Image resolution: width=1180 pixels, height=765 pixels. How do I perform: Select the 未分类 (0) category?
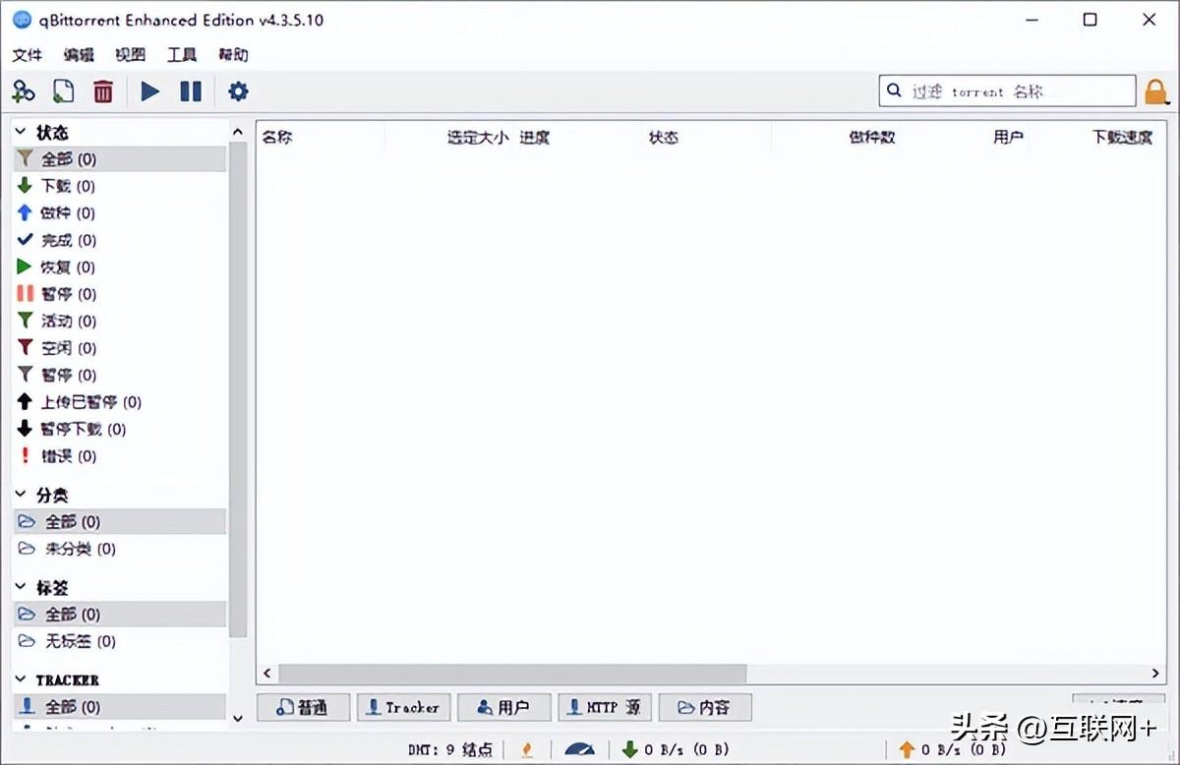[x=119, y=549]
